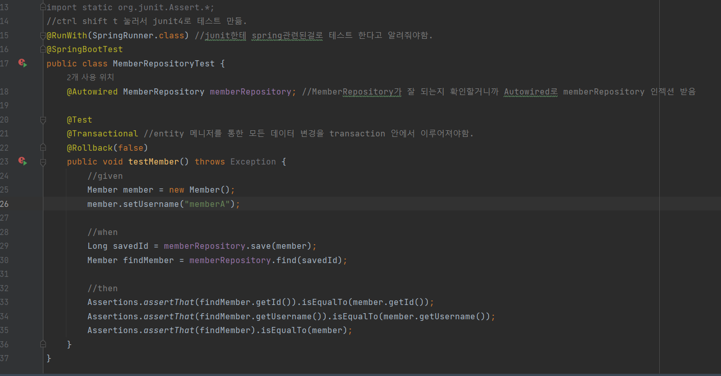Run testMember method via its gutter icon
Screen dimensions: 721x376
pyautogui.click(x=22, y=161)
